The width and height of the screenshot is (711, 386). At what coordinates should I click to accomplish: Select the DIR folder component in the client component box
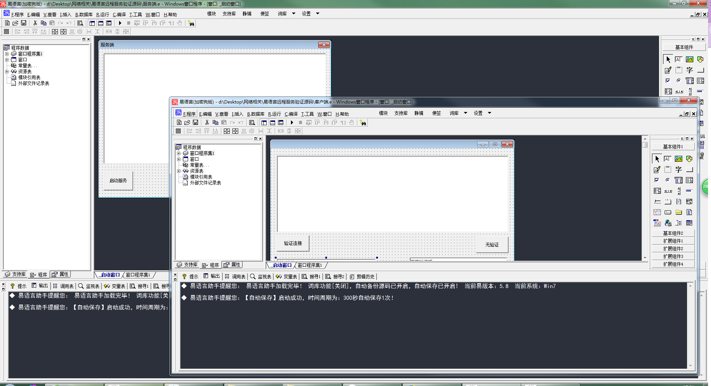point(679,212)
